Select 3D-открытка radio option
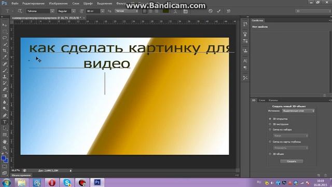 click(x=270, y=119)
